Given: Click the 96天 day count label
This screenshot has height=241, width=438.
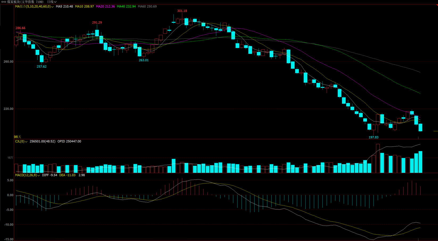Looking at the screenshot, I should point(18,137).
